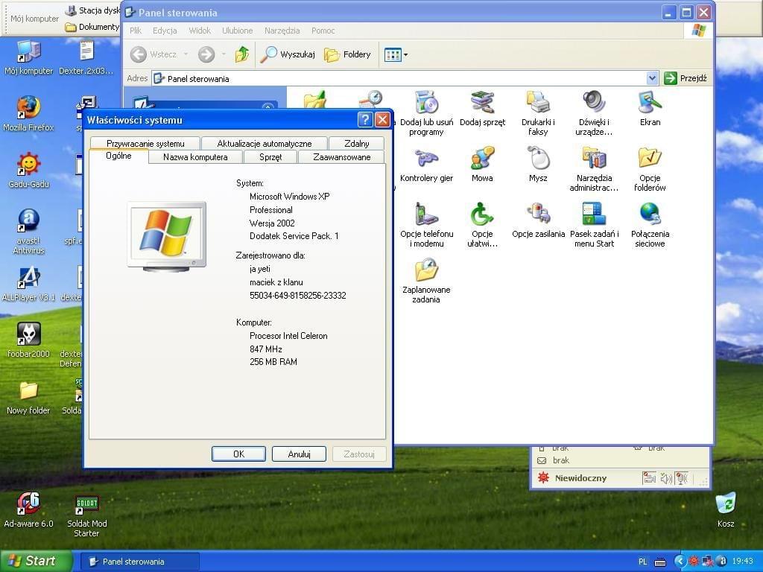Click the Anuluj button

299,454
